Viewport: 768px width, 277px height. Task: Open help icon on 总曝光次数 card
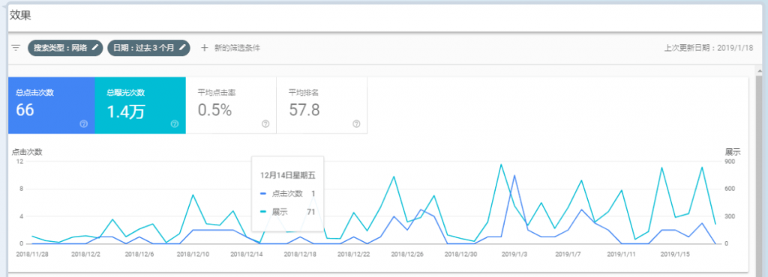[x=174, y=124]
